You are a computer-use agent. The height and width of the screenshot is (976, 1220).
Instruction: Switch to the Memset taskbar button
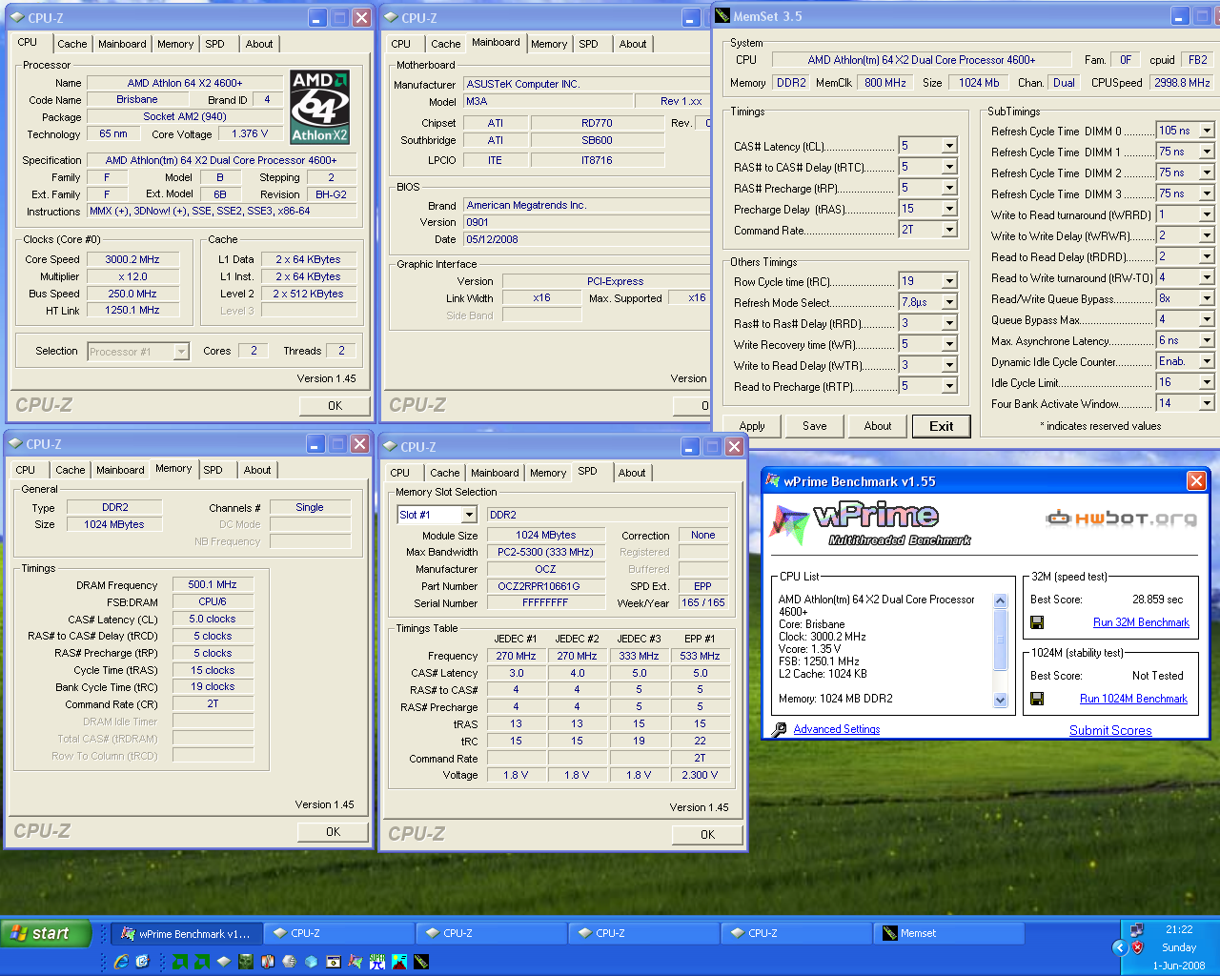click(949, 933)
